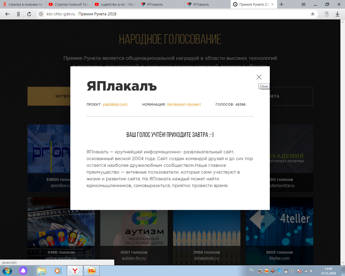Image resolution: width=345 pixels, height=276 pixels.
Task: Focus the address bar showing kto-chto-gde.ru
Action: pos(178,14)
